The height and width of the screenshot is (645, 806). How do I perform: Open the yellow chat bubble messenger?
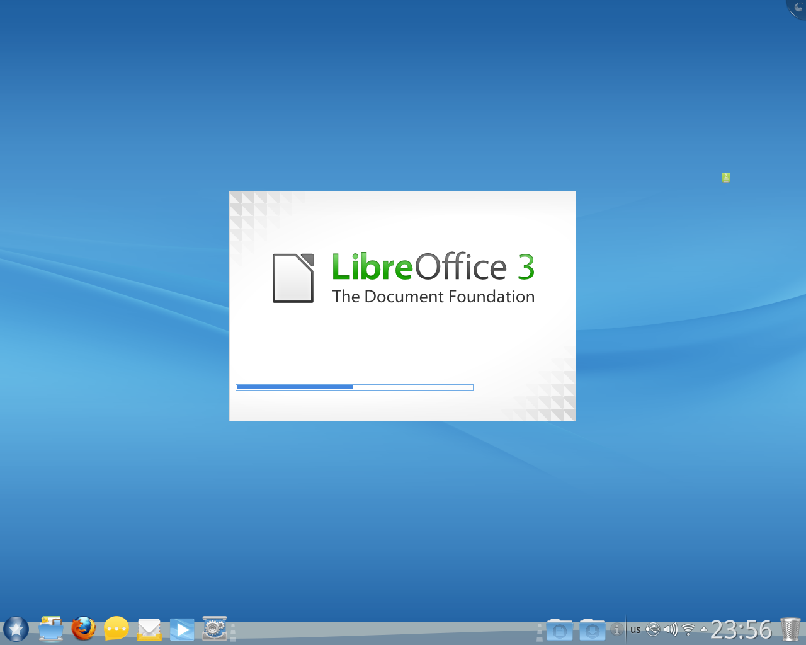pos(116,629)
